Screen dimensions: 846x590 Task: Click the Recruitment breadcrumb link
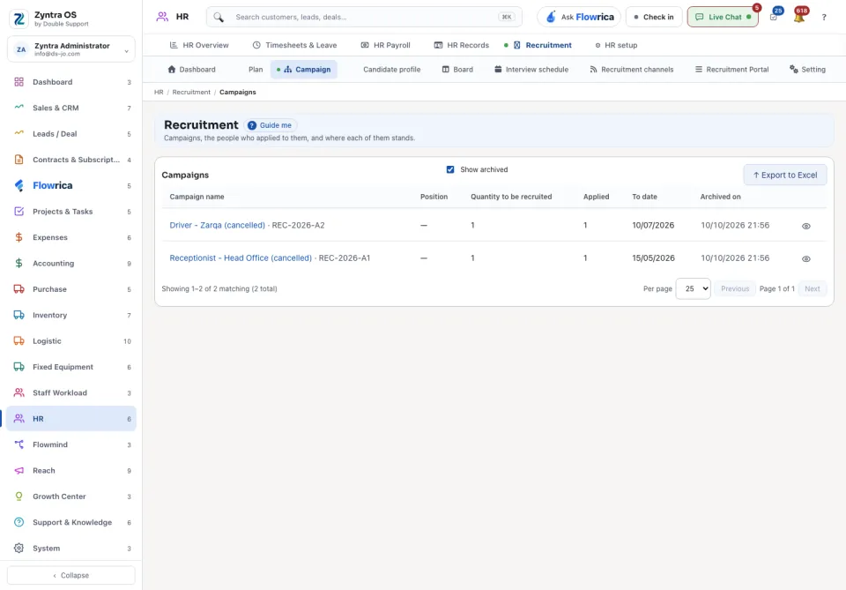coord(191,93)
